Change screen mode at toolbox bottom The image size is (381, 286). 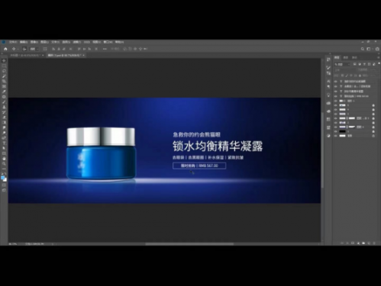coord(4,190)
